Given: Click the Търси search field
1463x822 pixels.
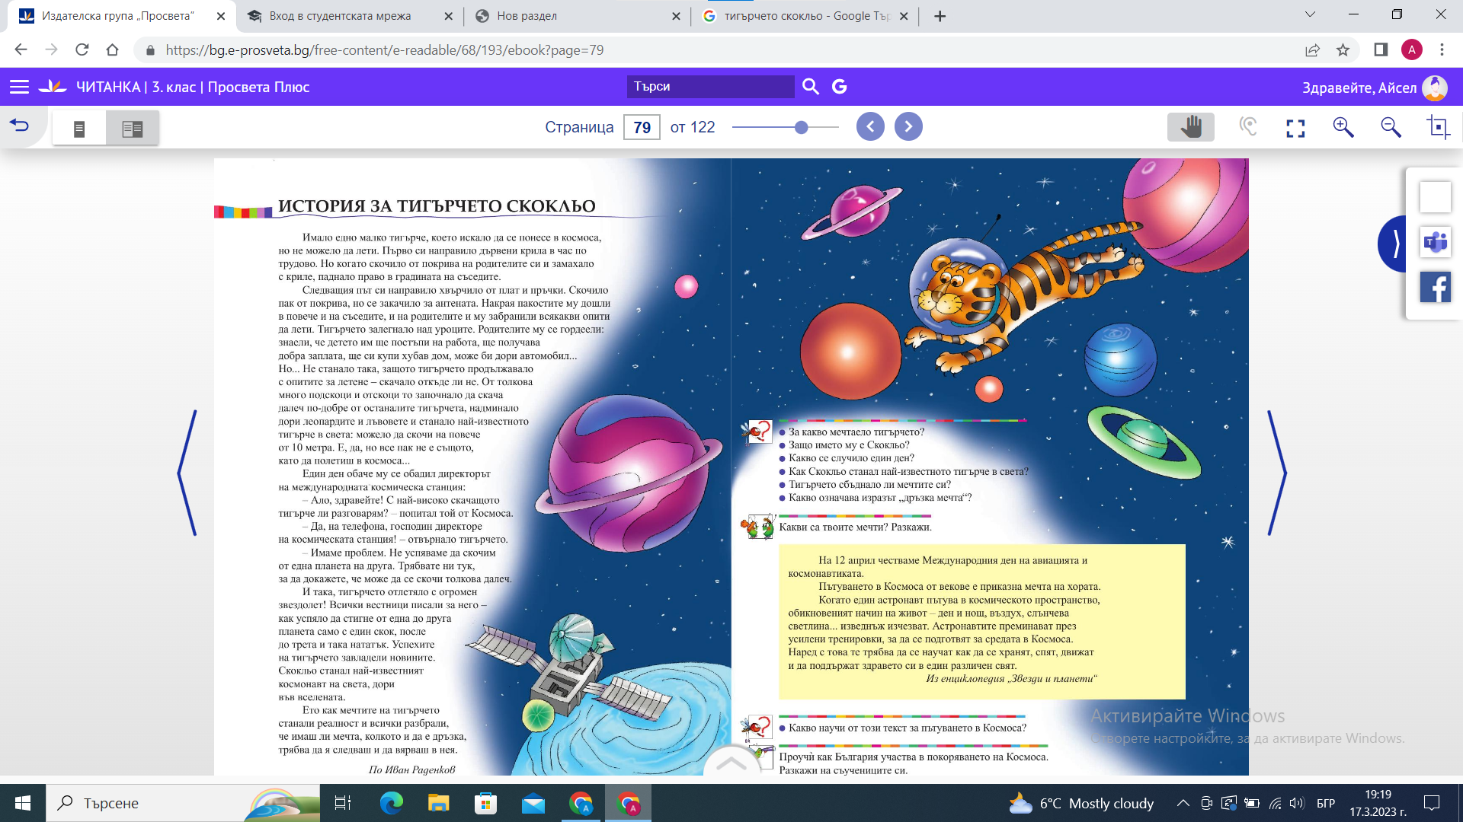Looking at the screenshot, I should [710, 87].
